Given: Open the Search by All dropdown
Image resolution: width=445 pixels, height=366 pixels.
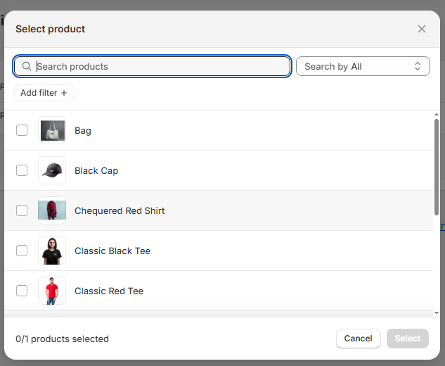Looking at the screenshot, I should click(363, 66).
